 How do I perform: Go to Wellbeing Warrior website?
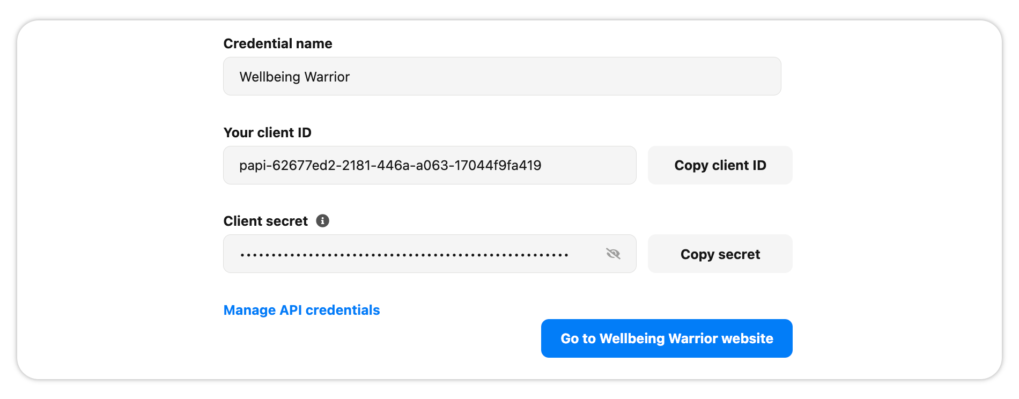666,338
